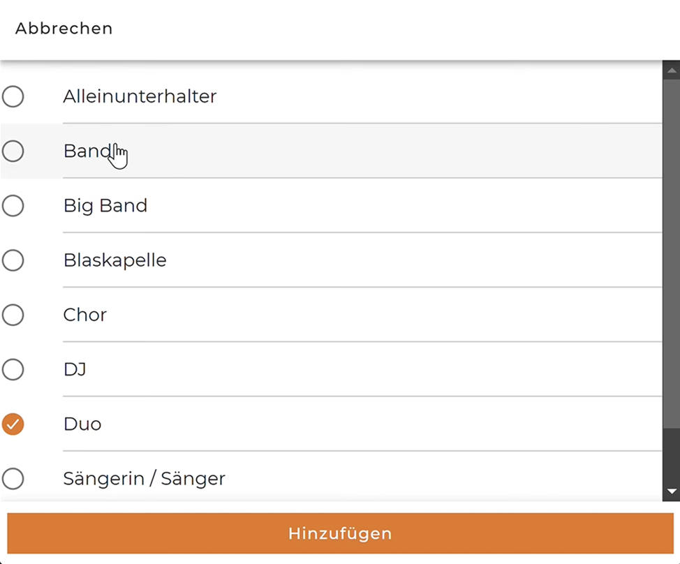Select the Sängerin / Sänger radio button
The width and height of the screenshot is (680, 564).
[x=13, y=479]
